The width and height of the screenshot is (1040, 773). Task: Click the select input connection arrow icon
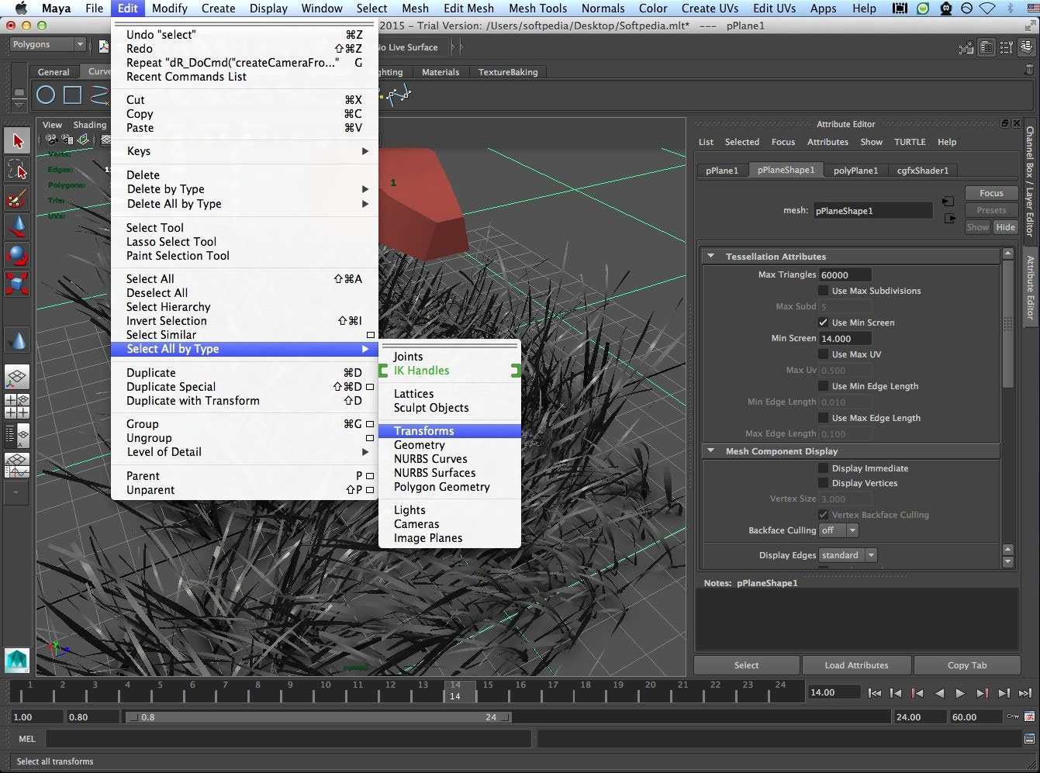(948, 202)
